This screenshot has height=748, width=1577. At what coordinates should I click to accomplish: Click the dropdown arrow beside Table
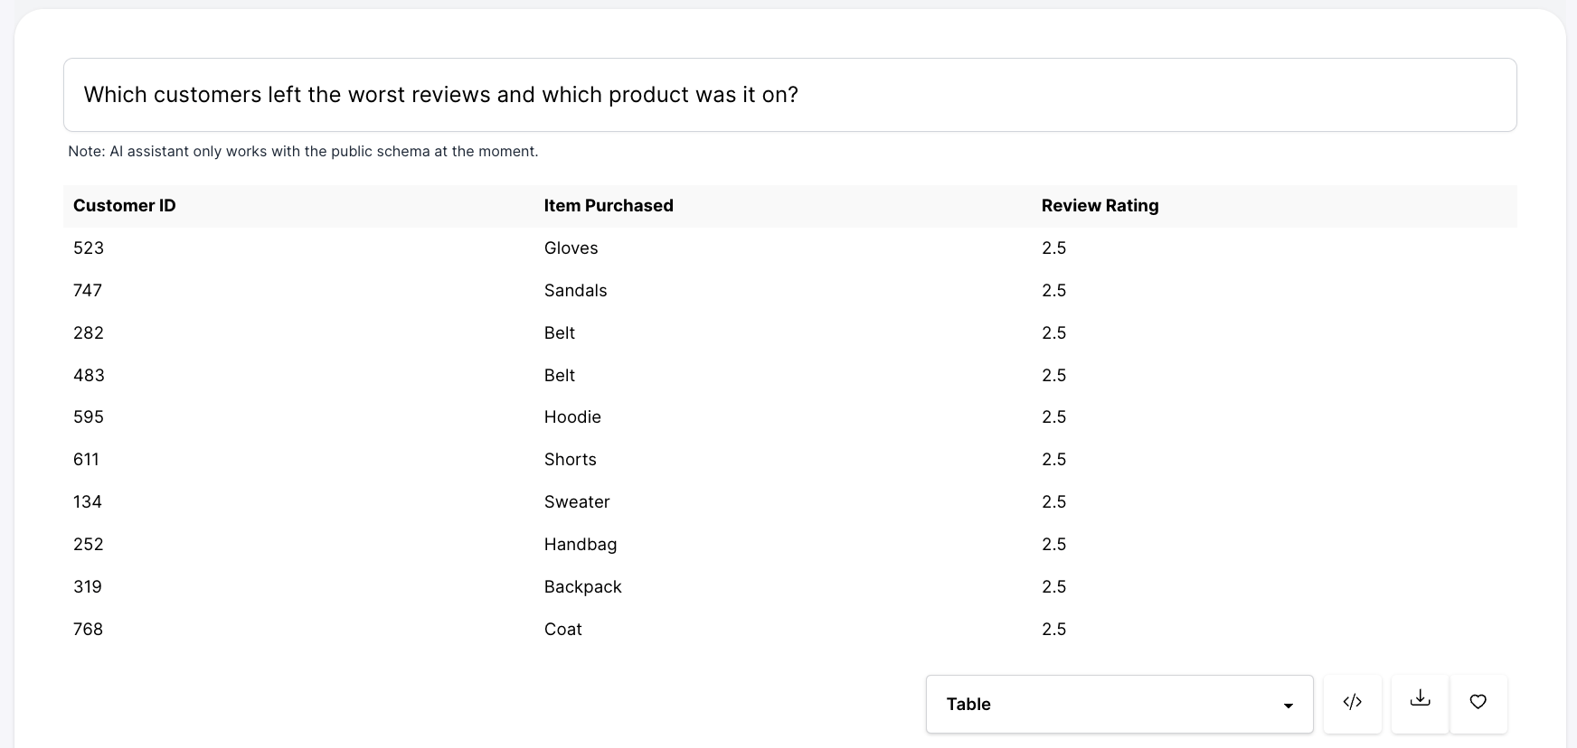pyautogui.click(x=1288, y=706)
